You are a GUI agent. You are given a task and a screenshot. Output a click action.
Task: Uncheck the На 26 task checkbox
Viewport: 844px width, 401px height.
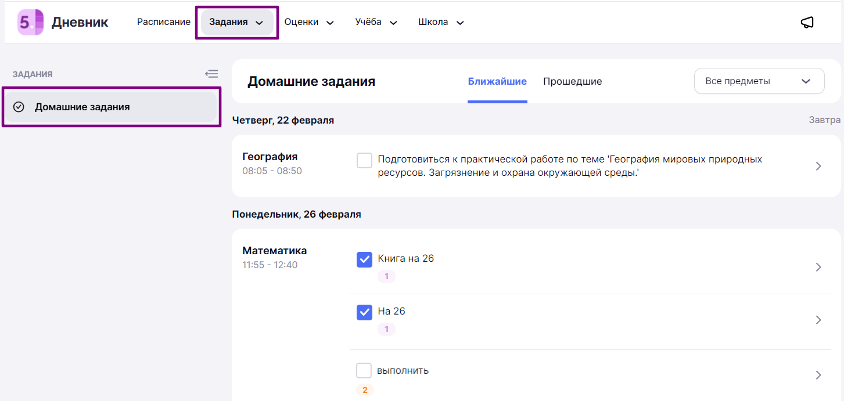pos(364,312)
